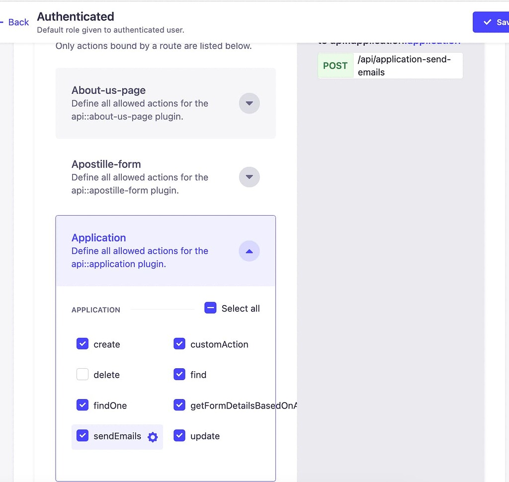Disable the getFormDetailsBasedOnA permission
Screen dimensions: 509x482
[179, 405]
